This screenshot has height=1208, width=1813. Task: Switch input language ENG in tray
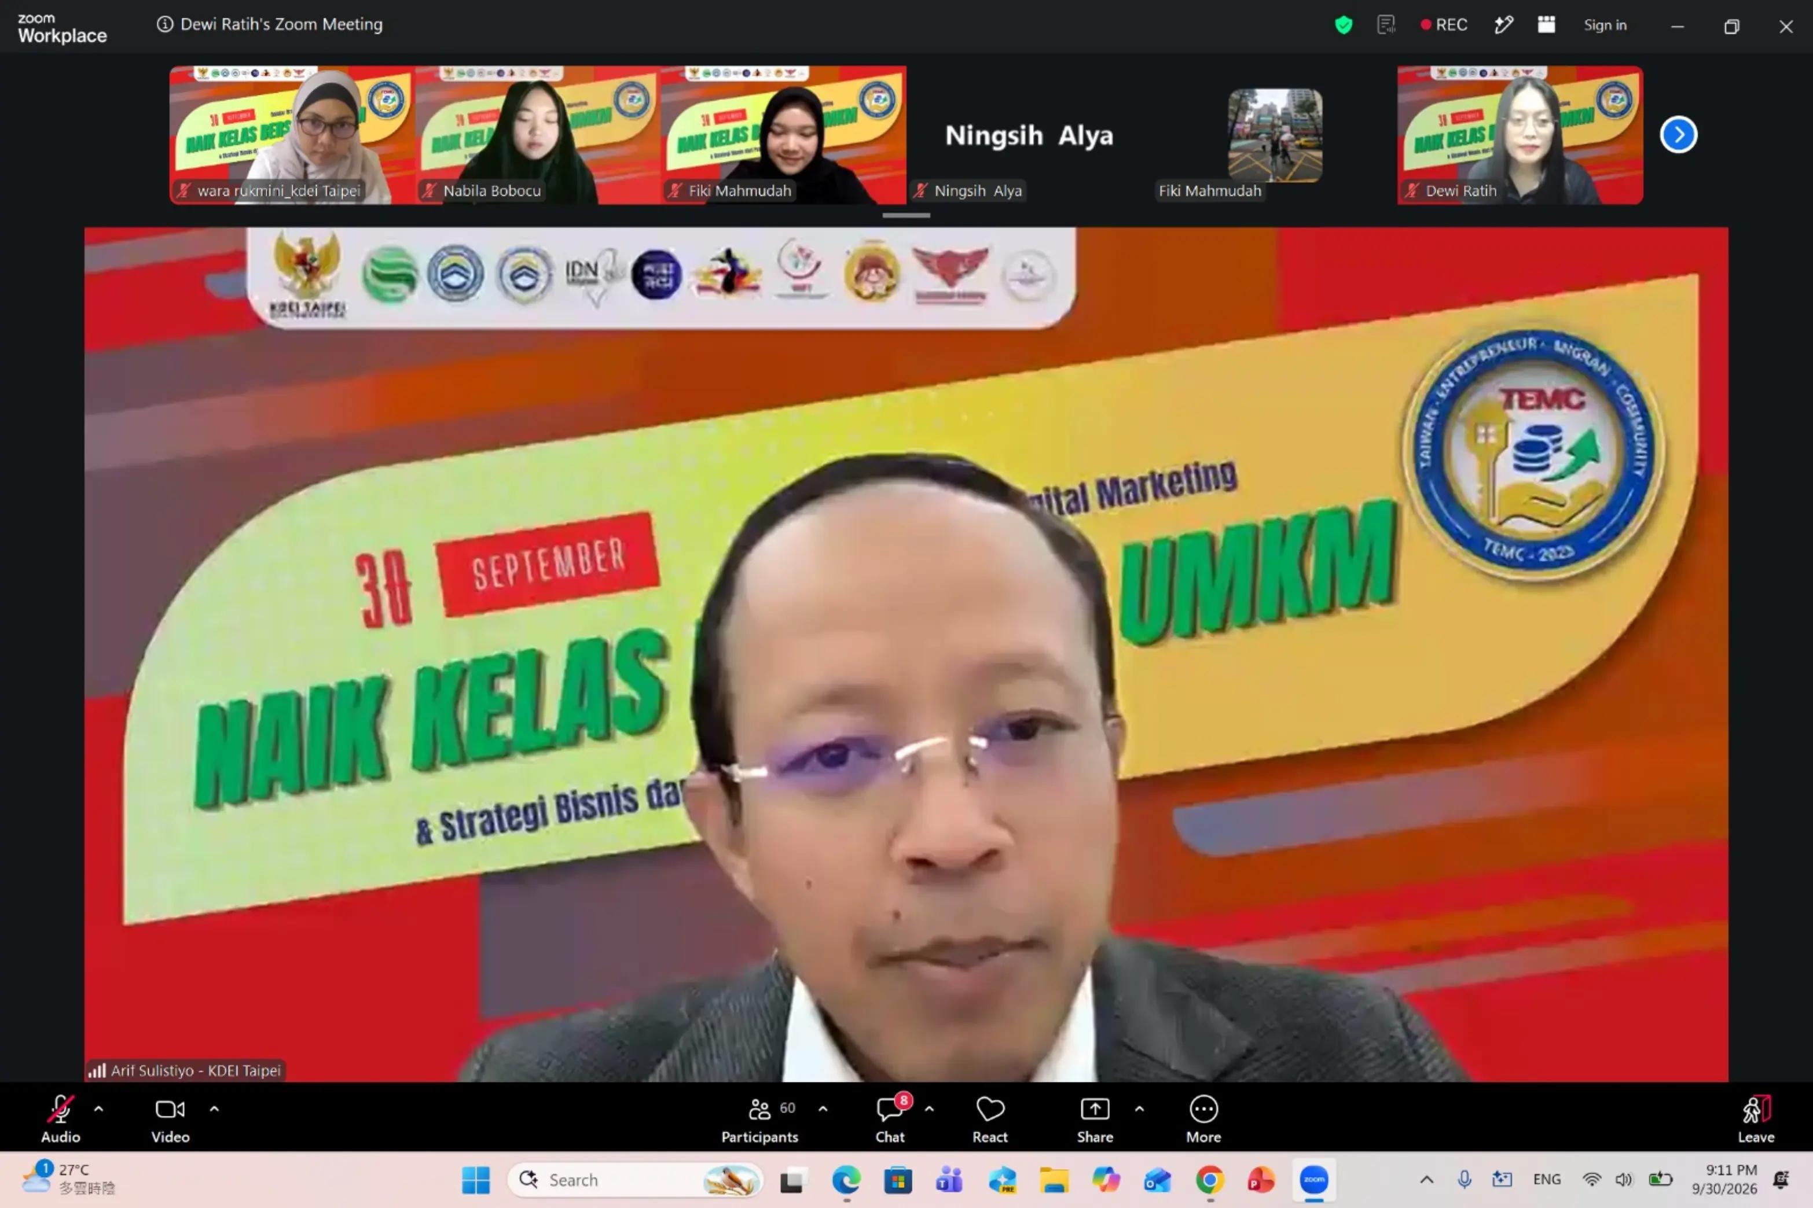coord(1546,1180)
